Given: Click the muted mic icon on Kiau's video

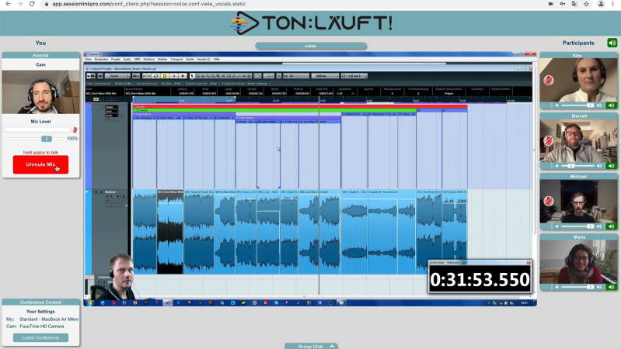Looking at the screenshot, I should [x=549, y=80].
